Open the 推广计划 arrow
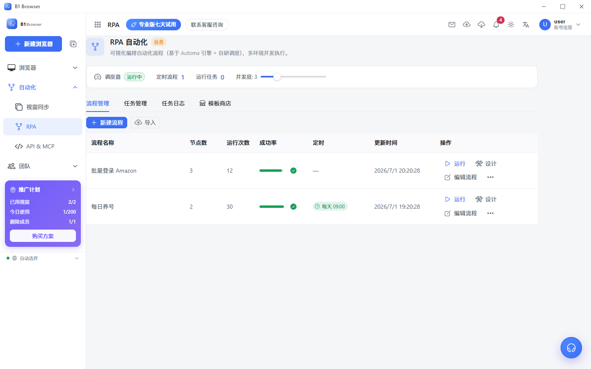Image resolution: width=591 pixels, height=369 pixels. [73, 189]
